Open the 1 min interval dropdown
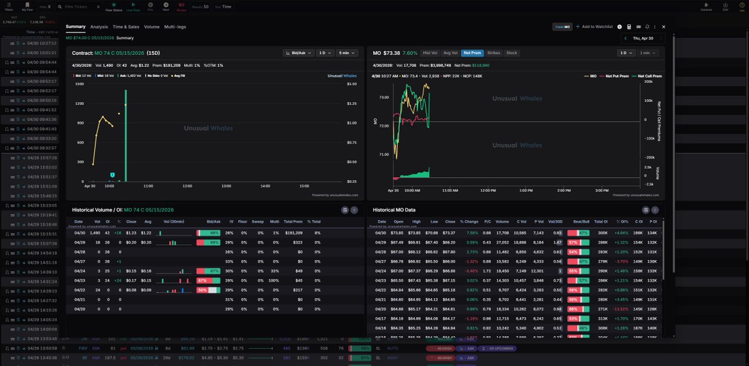The height and width of the screenshot is (366, 749). [x=648, y=53]
